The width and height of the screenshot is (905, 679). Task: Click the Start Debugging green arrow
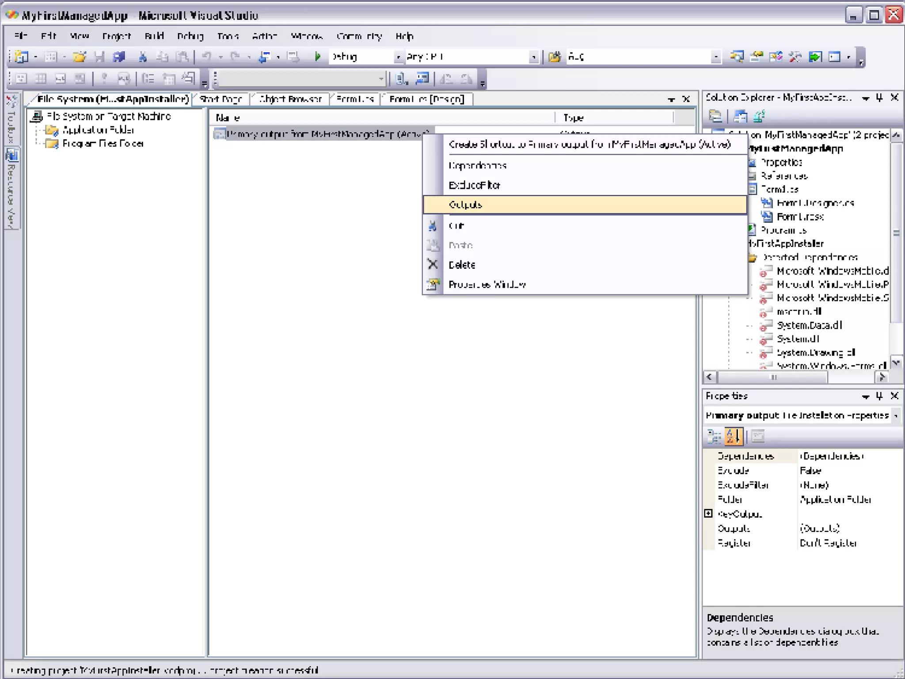point(317,57)
